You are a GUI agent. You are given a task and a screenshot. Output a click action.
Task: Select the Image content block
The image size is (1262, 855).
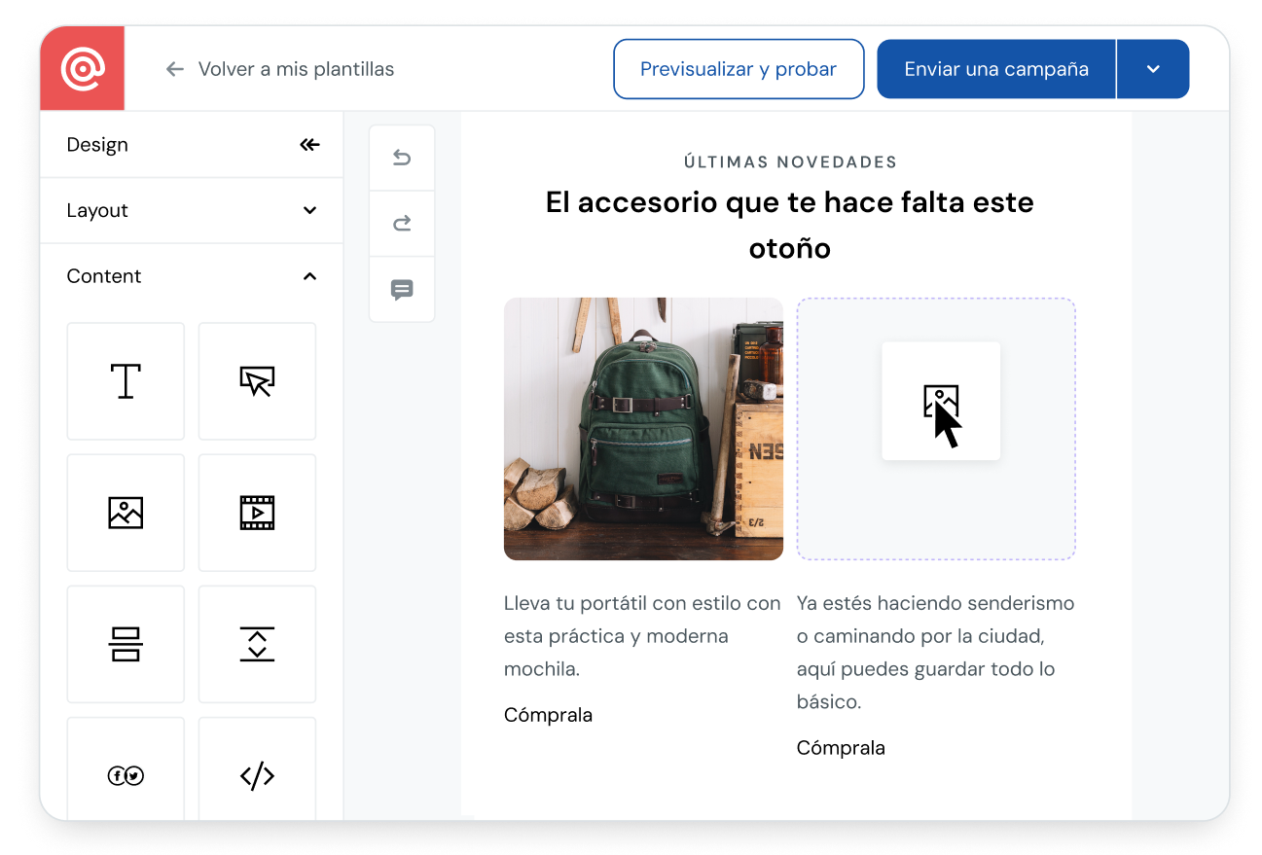click(126, 513)
